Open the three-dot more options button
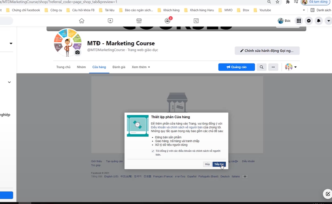Image resolution: width=332 pixels, height=204 pixels. [273, 67]
